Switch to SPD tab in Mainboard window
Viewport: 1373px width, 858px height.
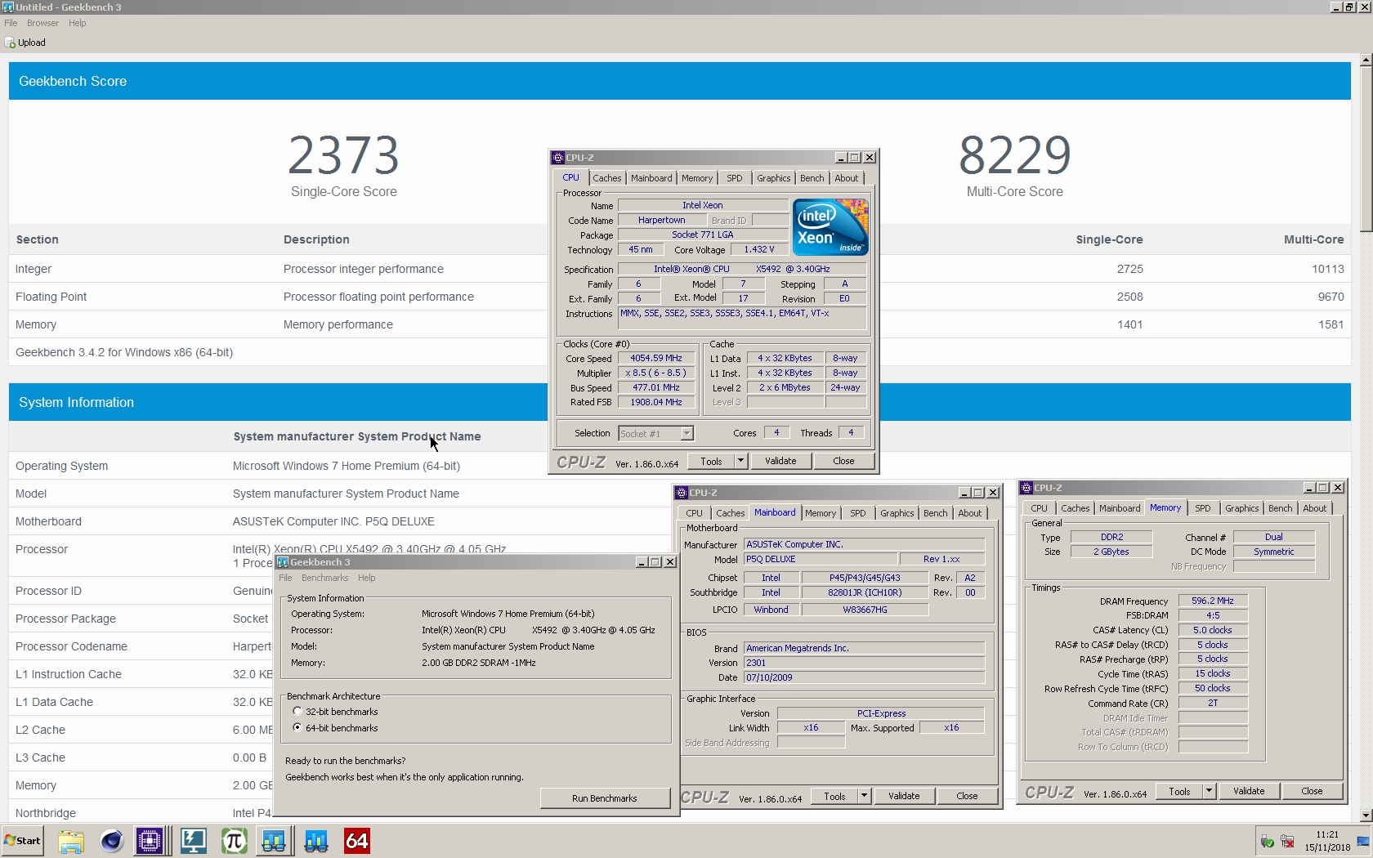(x=857, y=513)
